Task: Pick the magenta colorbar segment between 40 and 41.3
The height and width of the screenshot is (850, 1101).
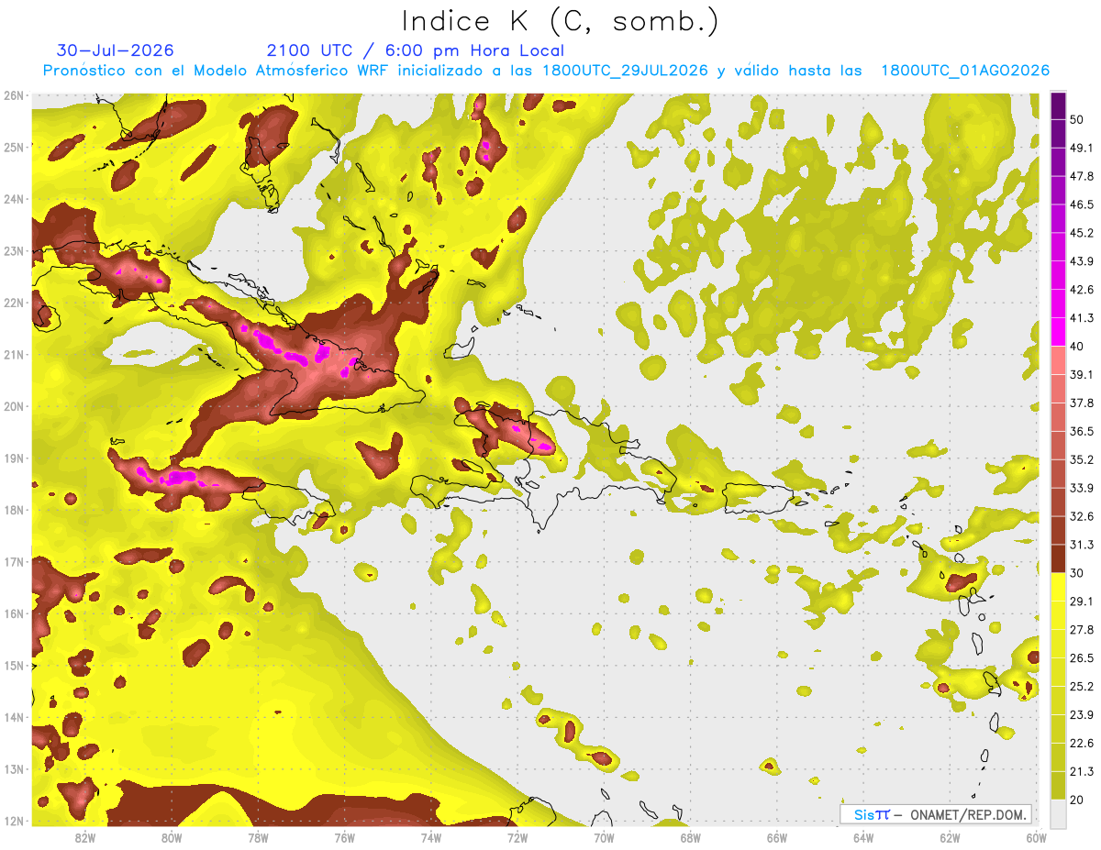Action: [1058, 332]
